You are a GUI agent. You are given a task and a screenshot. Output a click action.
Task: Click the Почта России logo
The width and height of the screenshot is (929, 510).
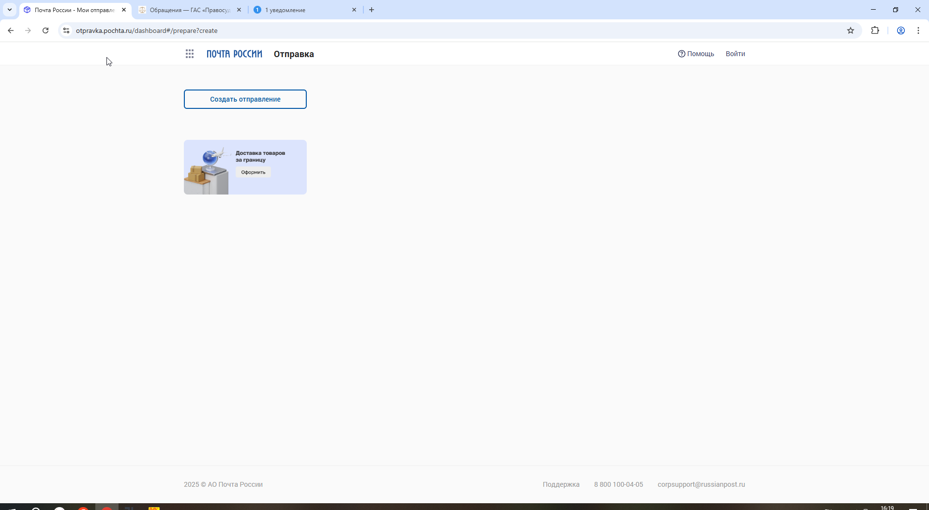pos(234,54)
